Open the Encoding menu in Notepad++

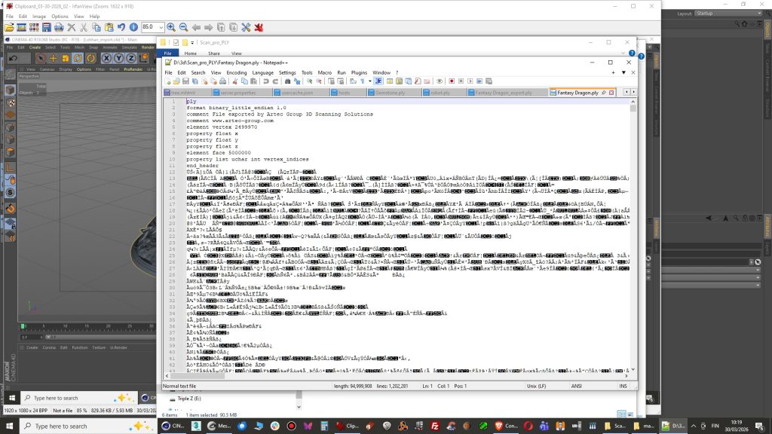(236, 72)
